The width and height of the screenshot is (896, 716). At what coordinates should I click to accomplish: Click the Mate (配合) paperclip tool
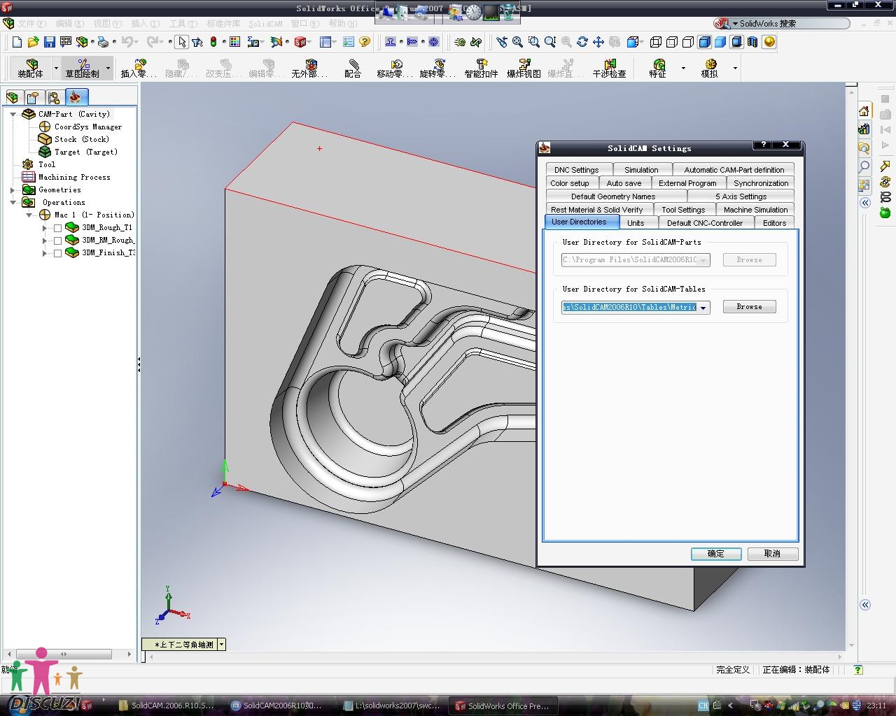pos(353,68)
